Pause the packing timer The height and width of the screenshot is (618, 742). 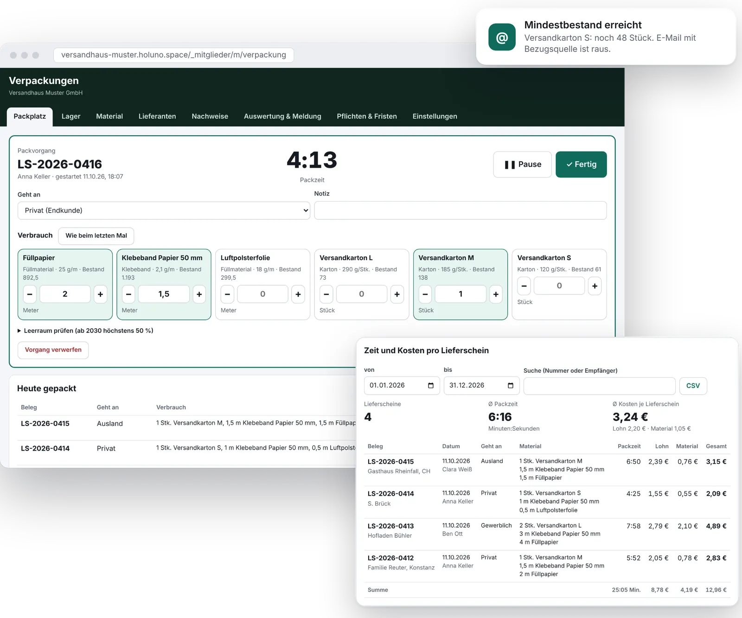(x=523, y=165)
